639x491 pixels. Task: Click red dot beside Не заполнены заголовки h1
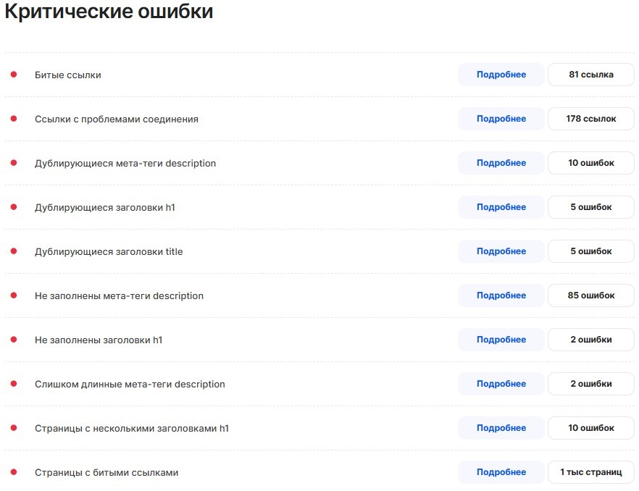(14, 340)
